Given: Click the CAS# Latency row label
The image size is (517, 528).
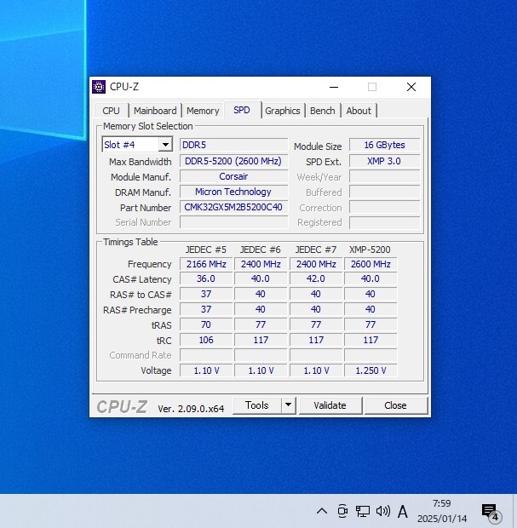Looking at the screenshot, I should (141, 279).
